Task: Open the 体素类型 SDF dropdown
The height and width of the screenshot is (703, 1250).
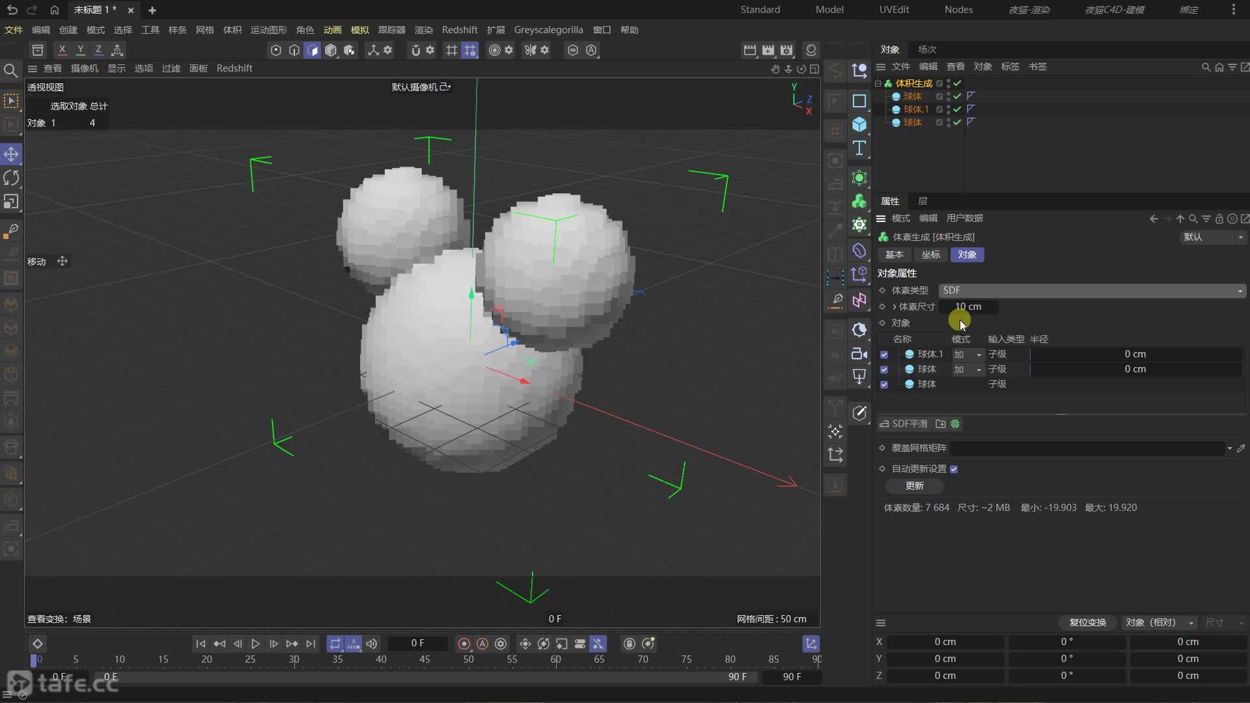Action: click(1092, 290)
